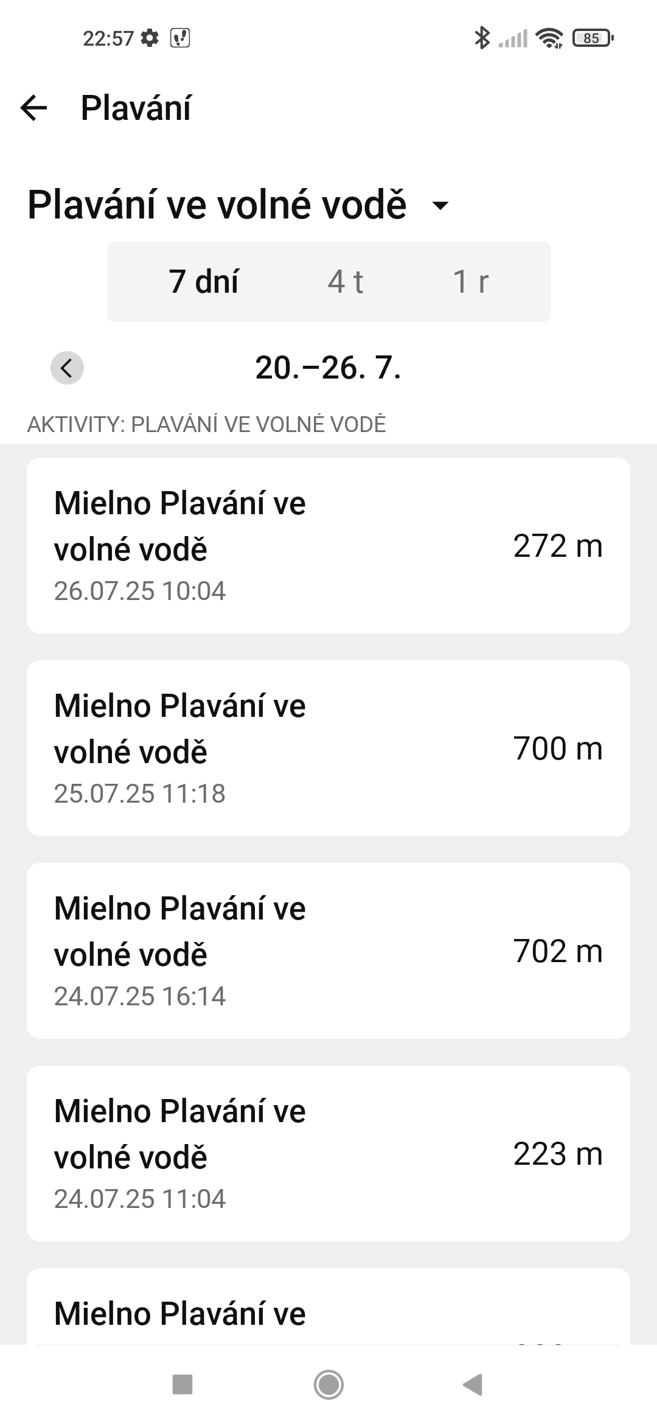Image resolution: width=657 pixels, height=1424 pixels.
Task: Tap the battery indicator showing 85
Action: pyautogui.click(x=593, y=38)
